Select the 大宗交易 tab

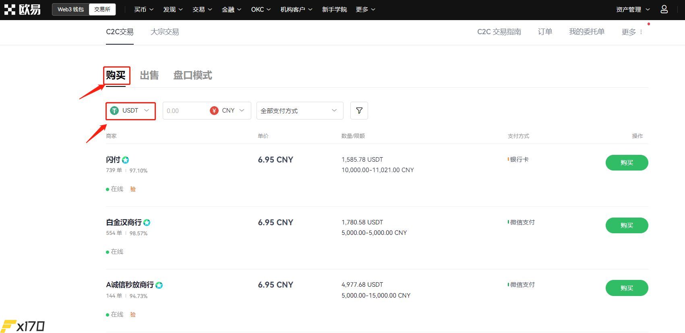(x=165, y=32)
